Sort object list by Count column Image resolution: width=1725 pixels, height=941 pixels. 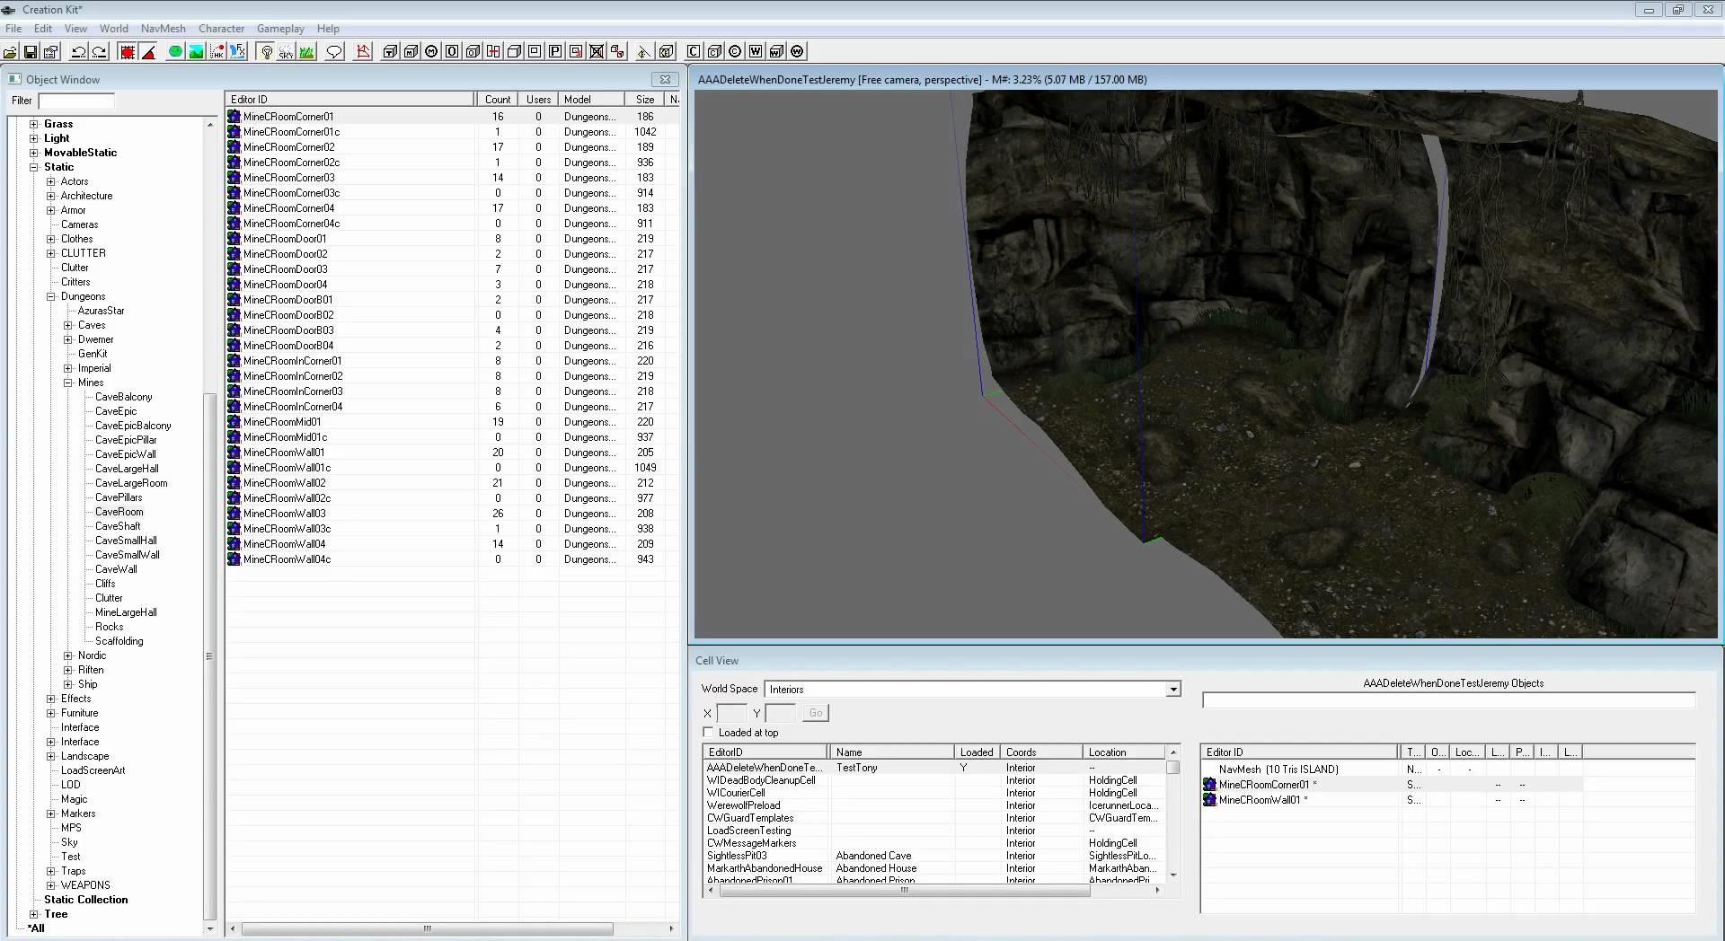click(x=498, y=100)
